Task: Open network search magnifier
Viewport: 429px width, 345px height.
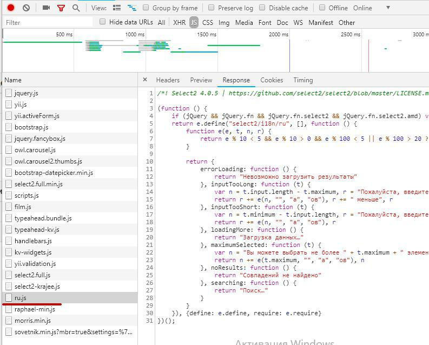Action: (76, 8)
